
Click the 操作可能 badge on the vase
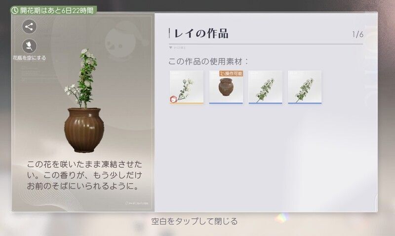(x=231, y=73)
